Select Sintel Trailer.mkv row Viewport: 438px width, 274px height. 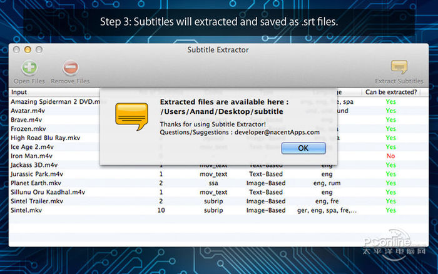[x=219, y=201]
